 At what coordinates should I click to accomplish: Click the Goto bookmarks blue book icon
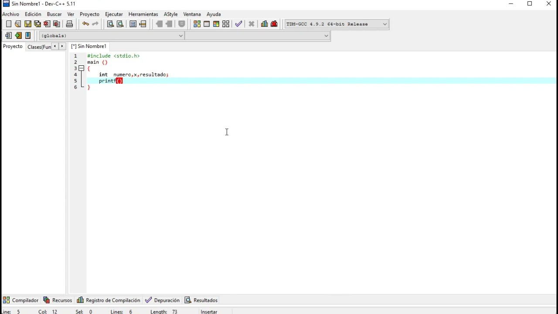(x=28, y=36)
